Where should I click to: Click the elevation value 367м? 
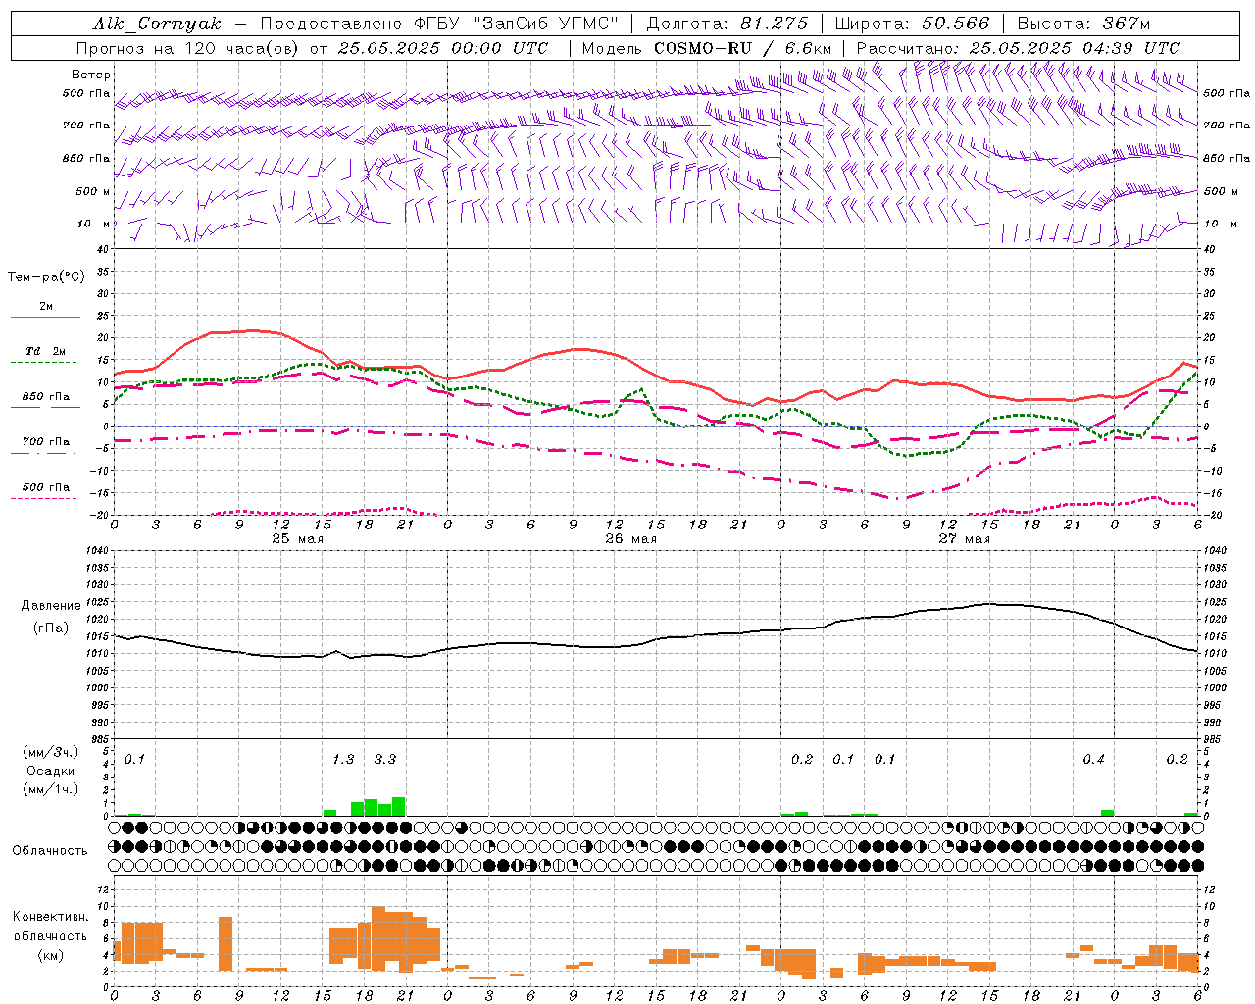pos(1126,24)
